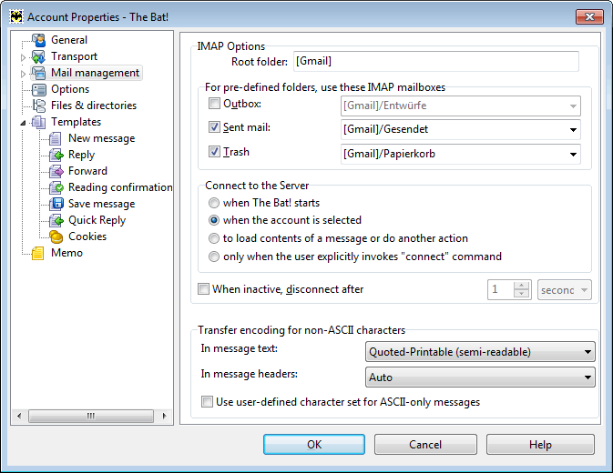Click the Cancel button
The image size is (613, 473).
(x=425, y=444)
